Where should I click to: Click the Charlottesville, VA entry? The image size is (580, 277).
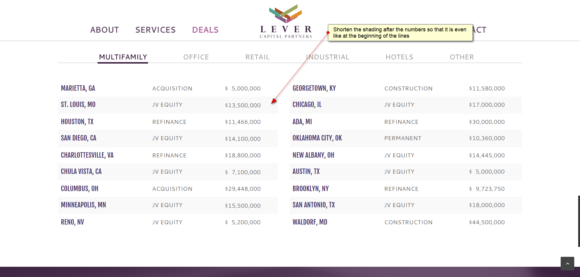[87, 155]
